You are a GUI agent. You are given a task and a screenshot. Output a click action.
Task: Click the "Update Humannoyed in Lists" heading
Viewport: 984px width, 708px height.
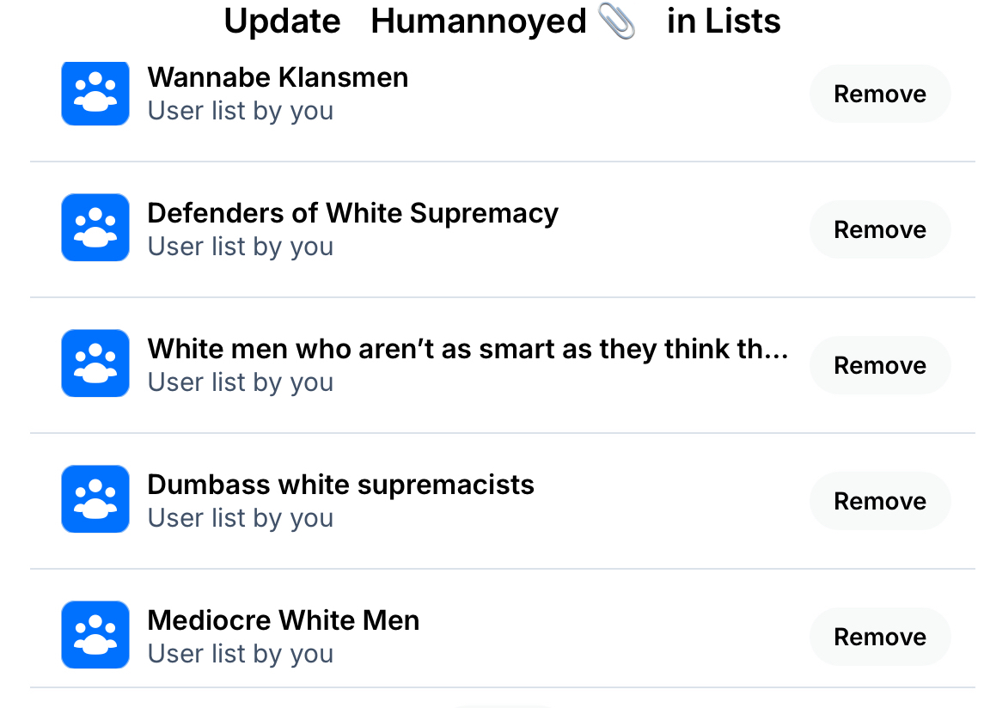click(502, 21)
